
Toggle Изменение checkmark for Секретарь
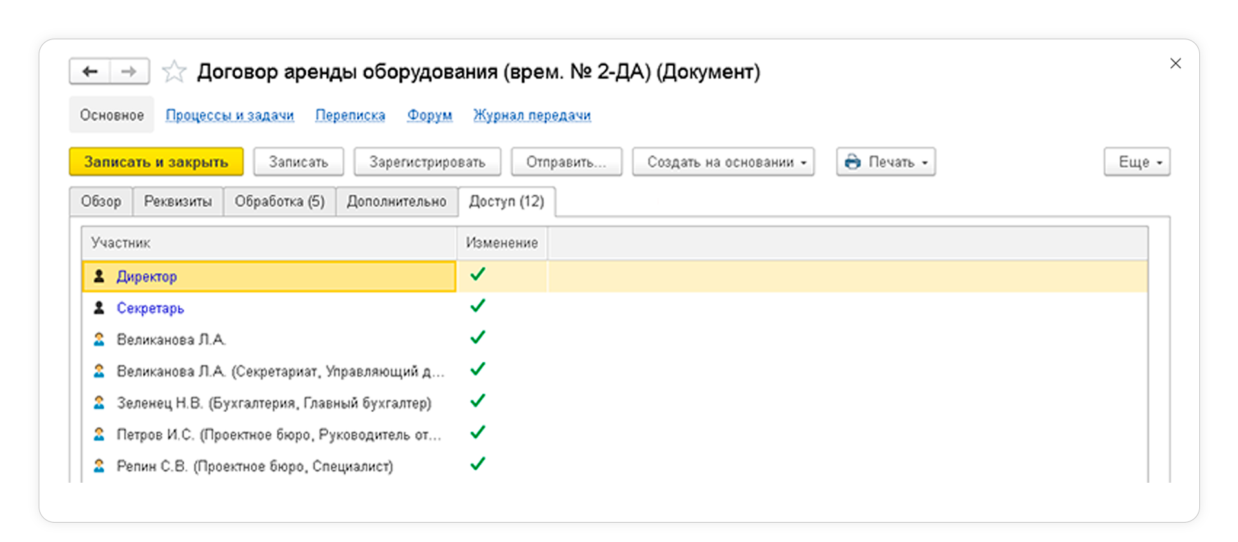[477, 307]
